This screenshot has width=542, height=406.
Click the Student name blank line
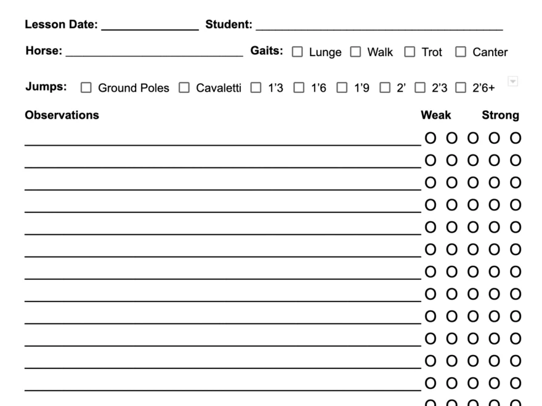(x=379, y=25)
